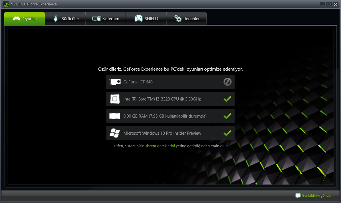Click 'Geribildirim gönder' feedback link
The height and width of the screenshot is (203, 341).
pos(317,196)
